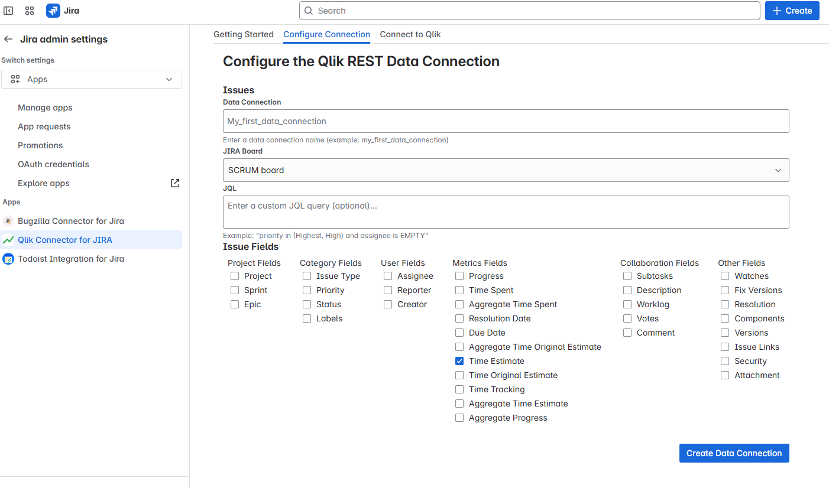
Task: Open the Explore apps link
Action: 44,183
